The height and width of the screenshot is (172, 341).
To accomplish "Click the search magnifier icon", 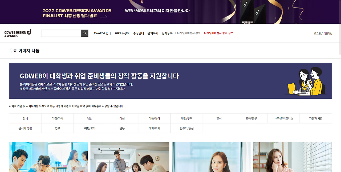I will pyautogui.click(x=85, y=33).
